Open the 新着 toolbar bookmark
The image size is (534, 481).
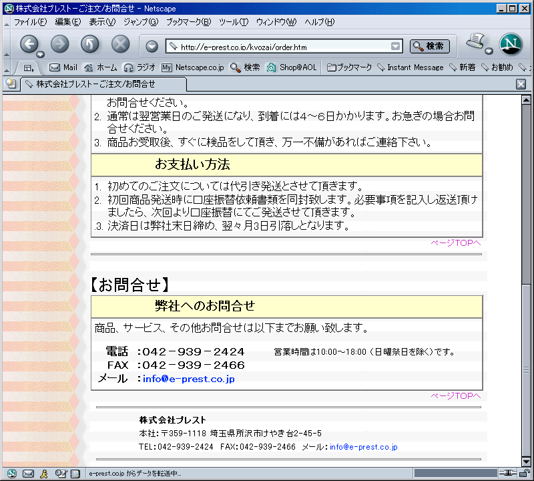point(462,67)
